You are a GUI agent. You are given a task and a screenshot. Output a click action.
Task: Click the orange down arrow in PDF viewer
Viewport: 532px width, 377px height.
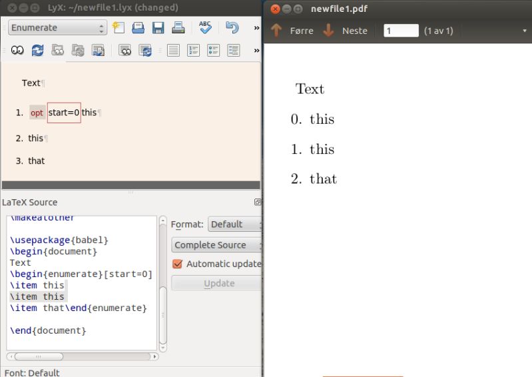pyautogui.click(x=328, y=31)
